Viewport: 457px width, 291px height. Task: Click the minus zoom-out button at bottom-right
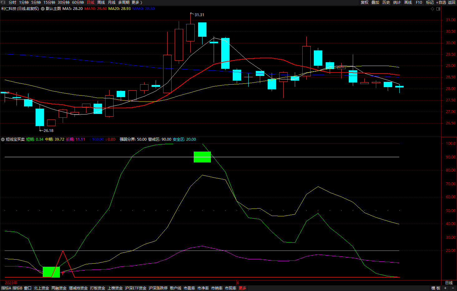coord(453,288)
